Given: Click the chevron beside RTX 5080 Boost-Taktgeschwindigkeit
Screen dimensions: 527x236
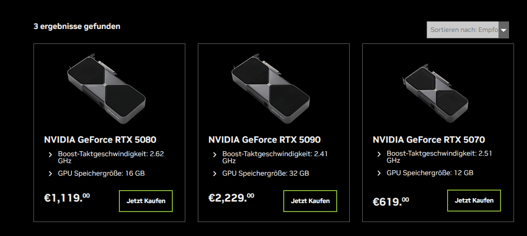Looking at the screenshot, I should tap(50, 154).
